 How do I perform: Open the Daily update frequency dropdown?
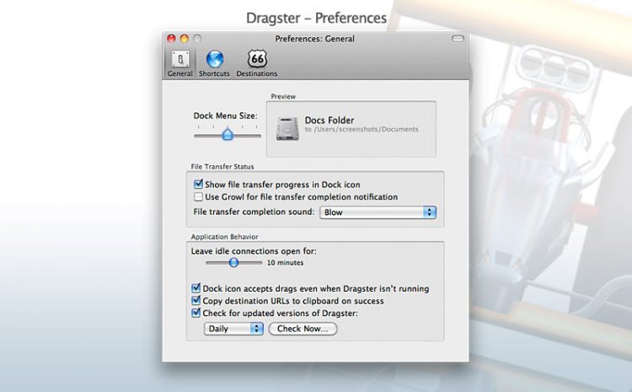click(233, 329)
